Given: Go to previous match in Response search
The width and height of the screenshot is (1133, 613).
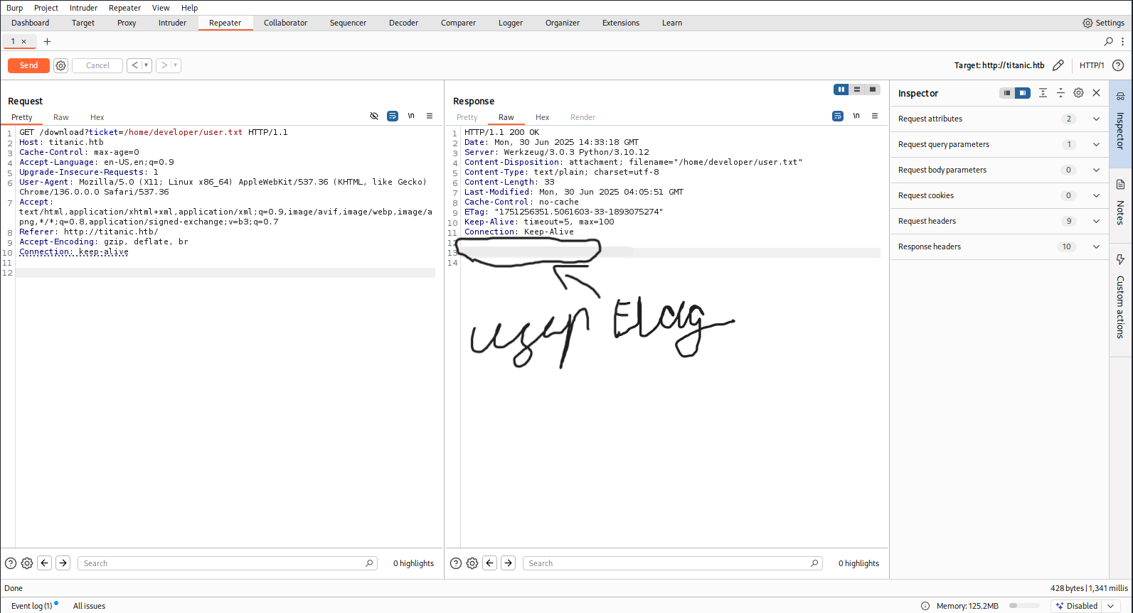Looking at the screenshot, I should coord(490,563).
